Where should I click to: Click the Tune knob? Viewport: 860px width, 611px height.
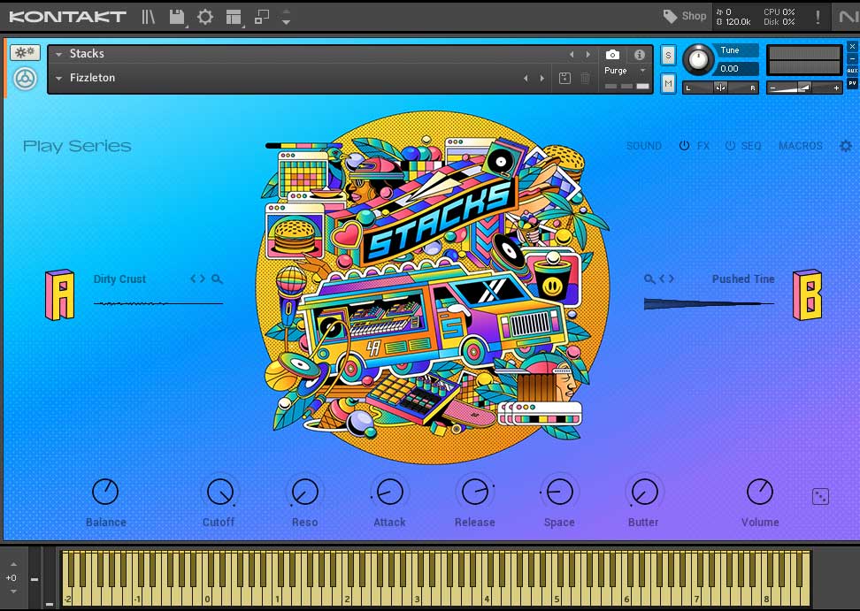coord(698,59)
